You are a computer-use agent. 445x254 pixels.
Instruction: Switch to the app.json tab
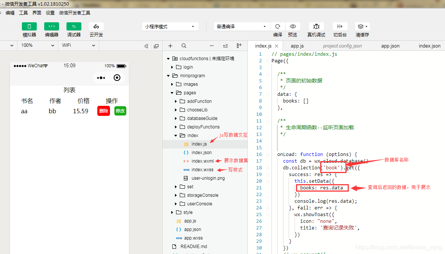click(x=390, y=46)
